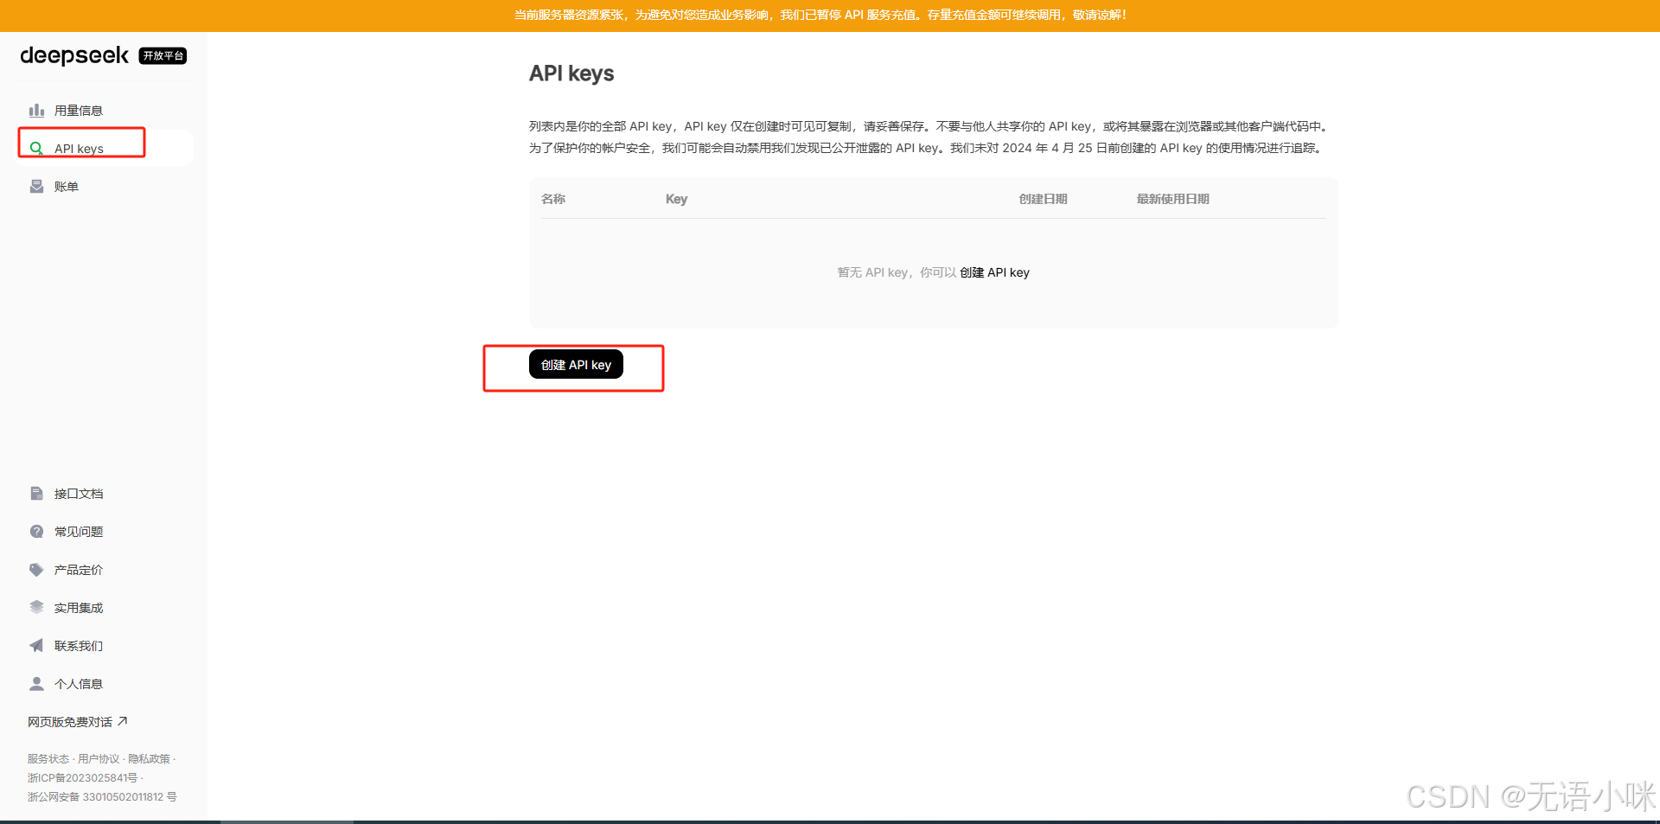This screenshot has width=1660, height=824.
Task: Open 产品定价 page
Action: tap(104, 570)
